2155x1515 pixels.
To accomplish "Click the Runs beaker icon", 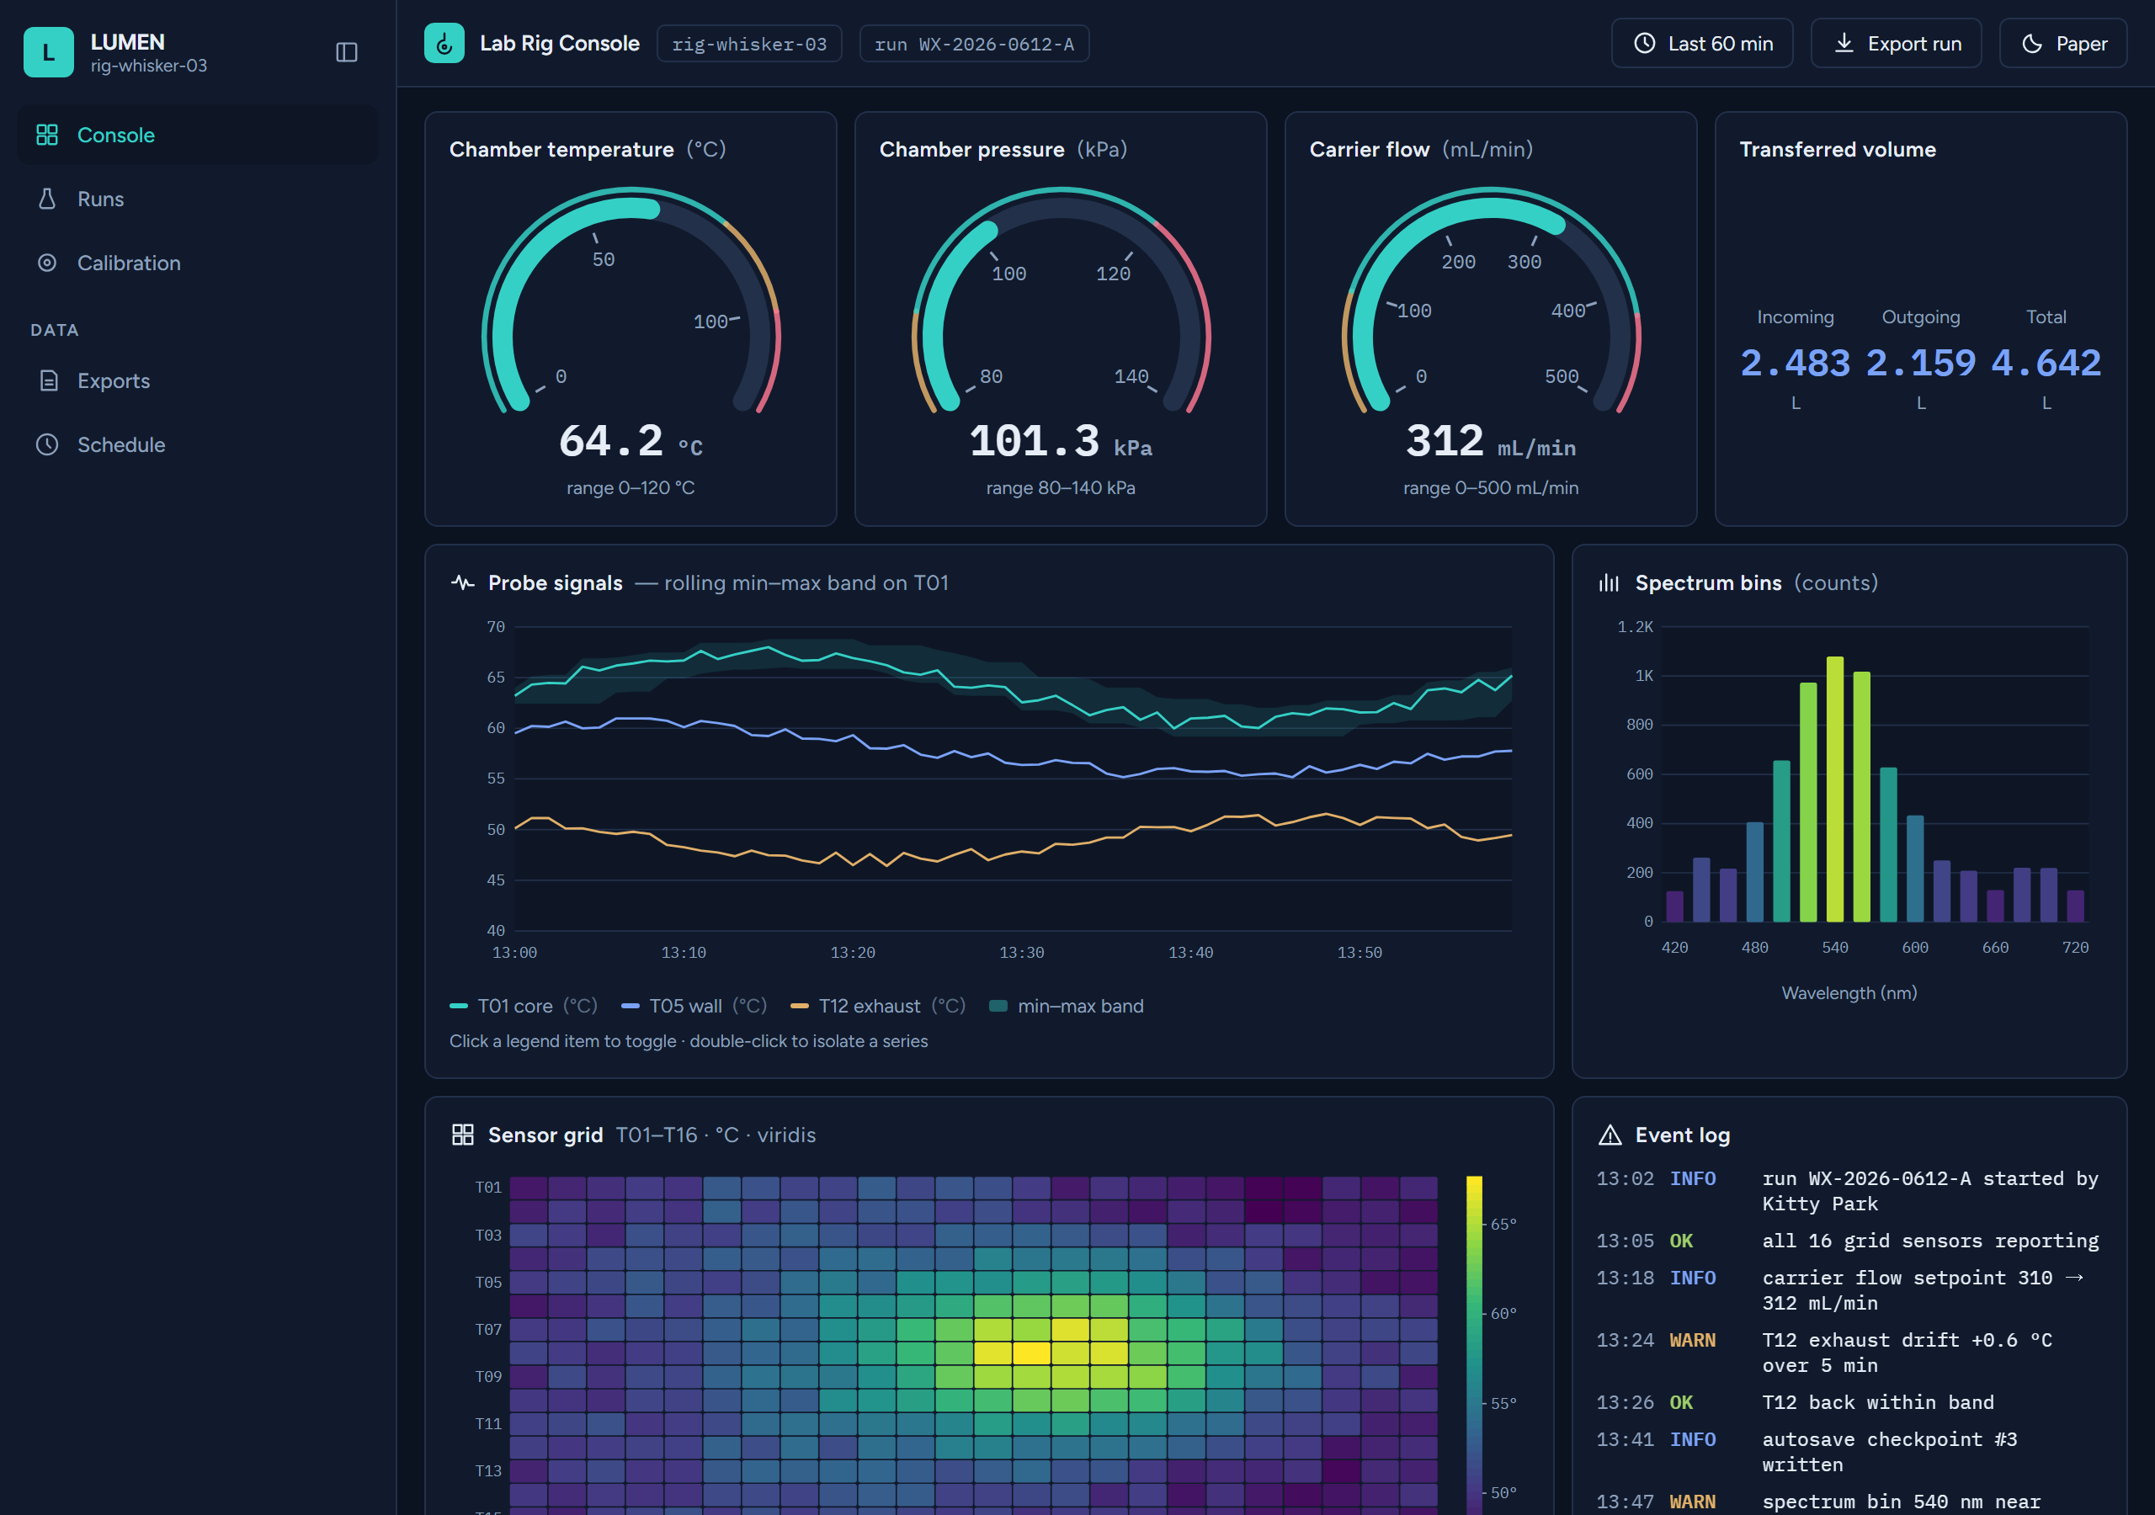I will [47, 199].
